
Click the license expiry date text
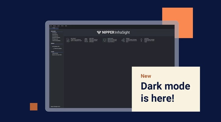click(x=57, y=55)
